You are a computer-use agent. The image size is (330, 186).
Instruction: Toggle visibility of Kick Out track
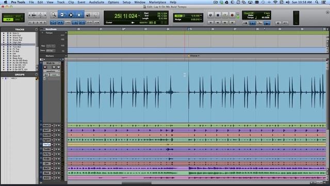(x=3, y=36)
